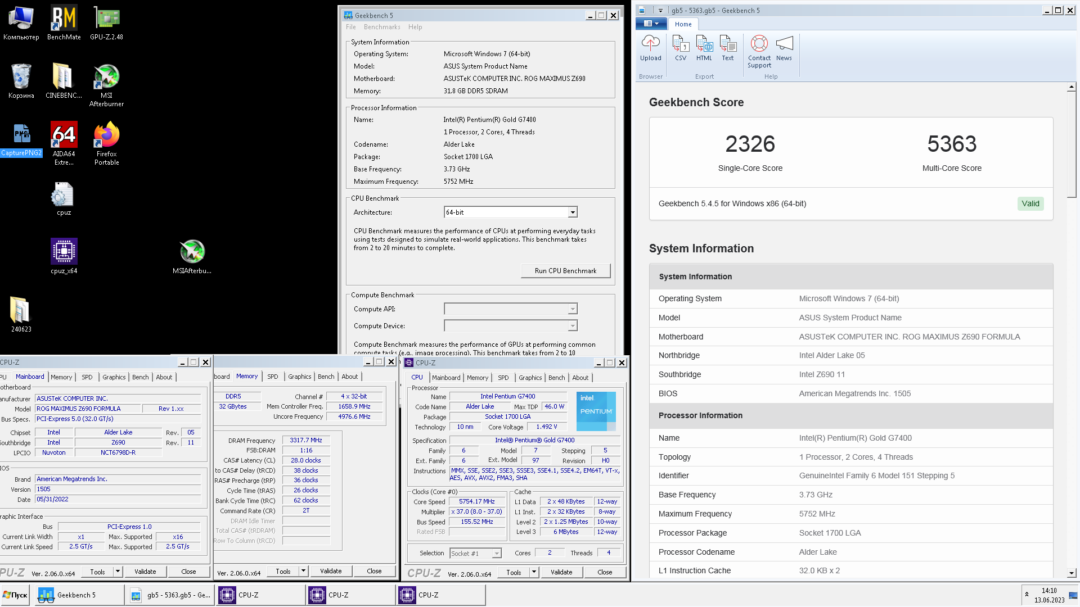
Task: Click the Upload icon in the results ribbon
Action: point(651,48)
